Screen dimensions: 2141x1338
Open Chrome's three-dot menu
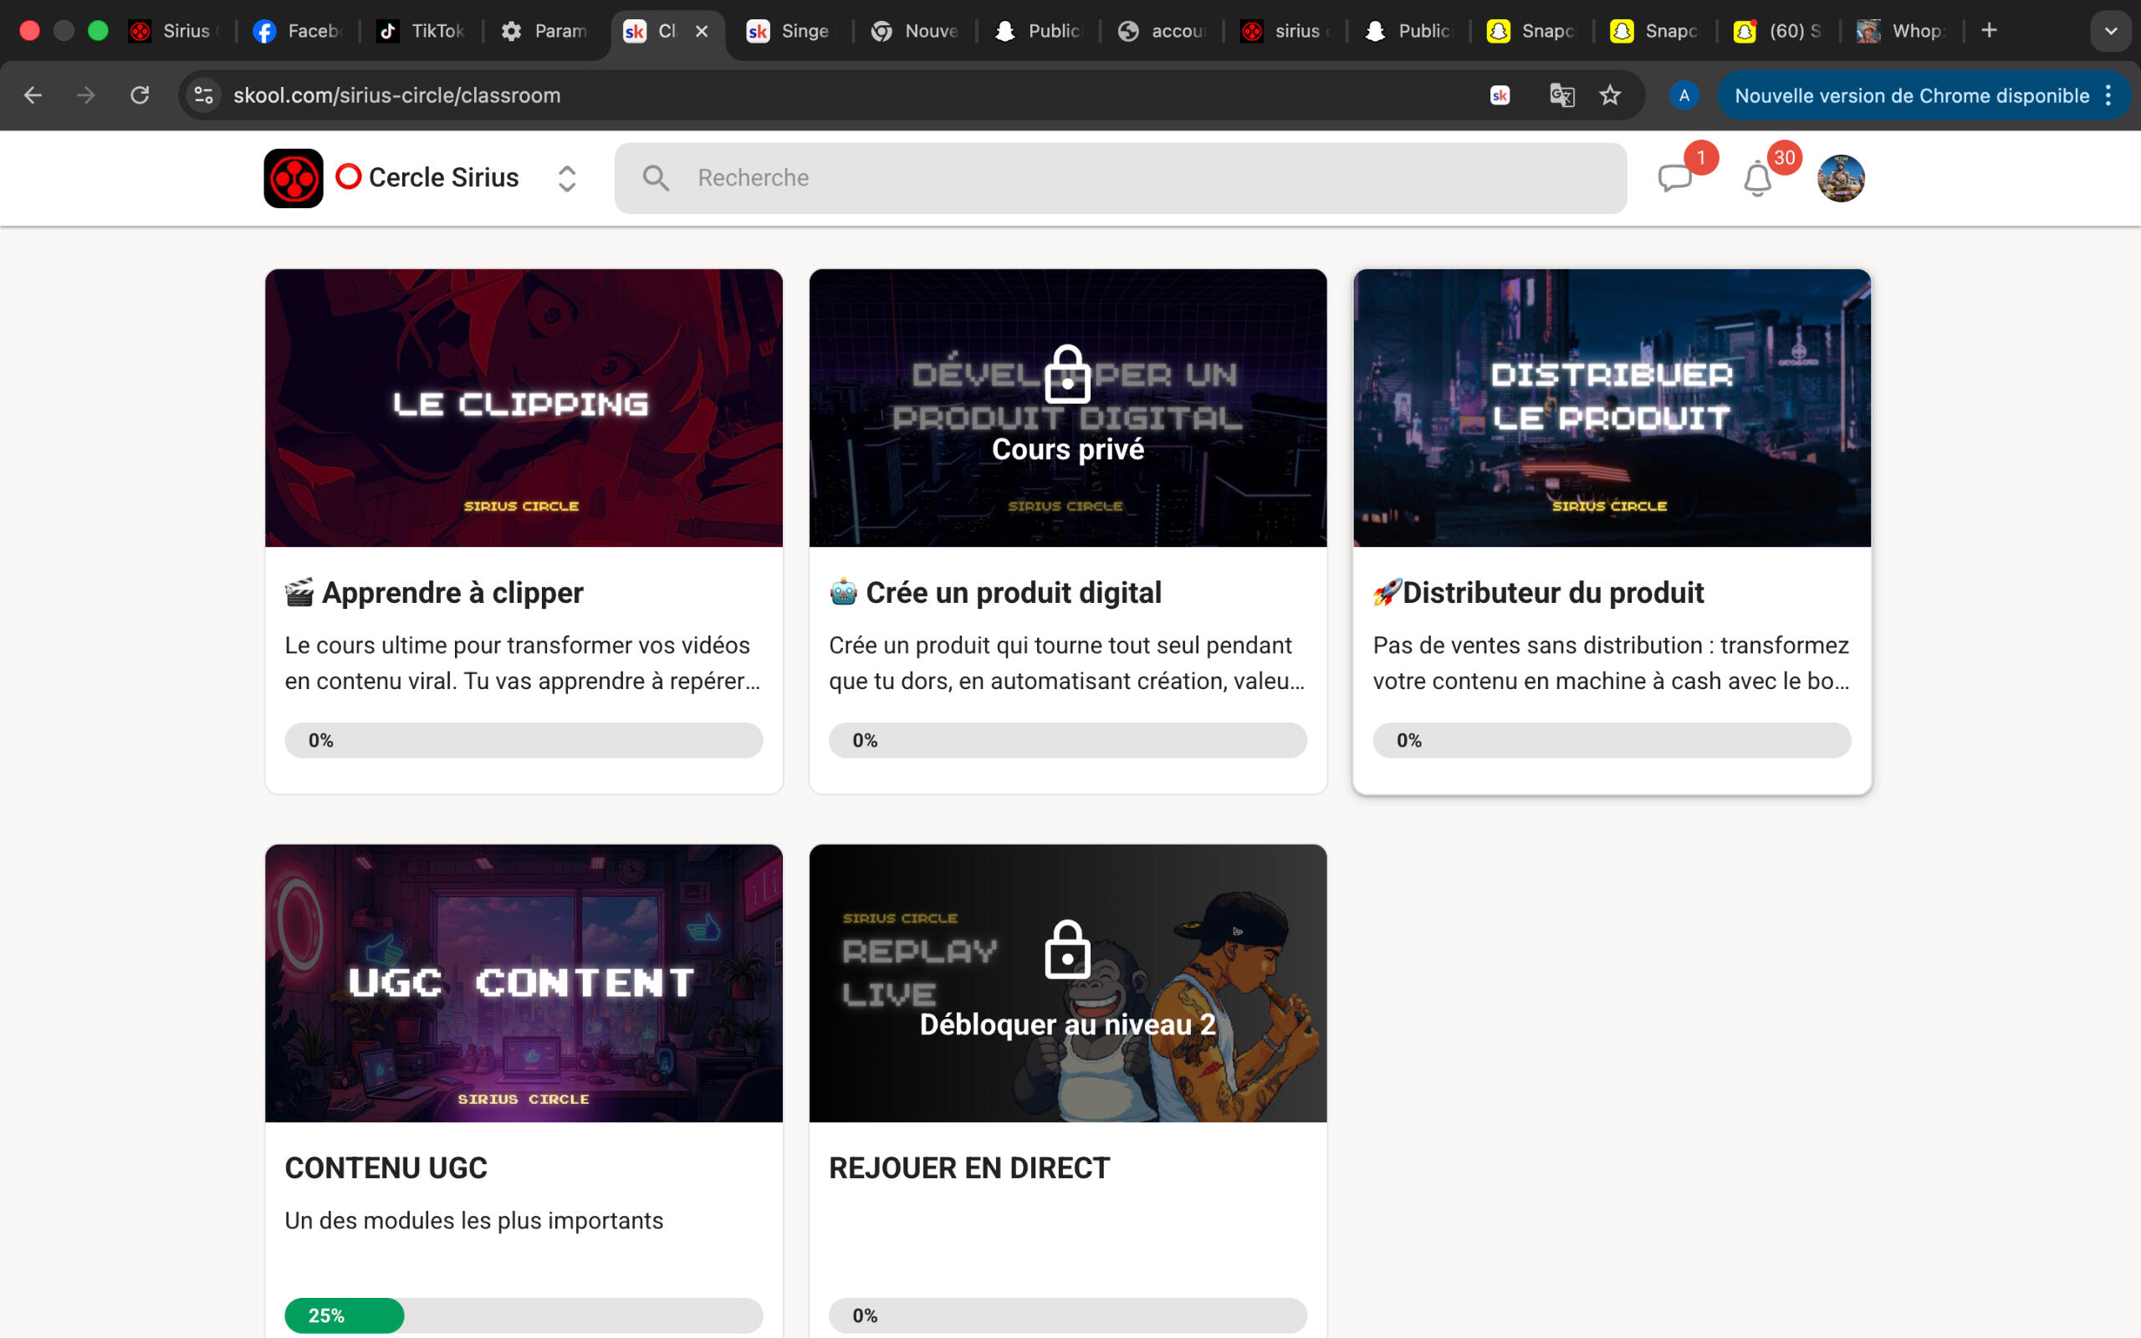(2109, 95)
